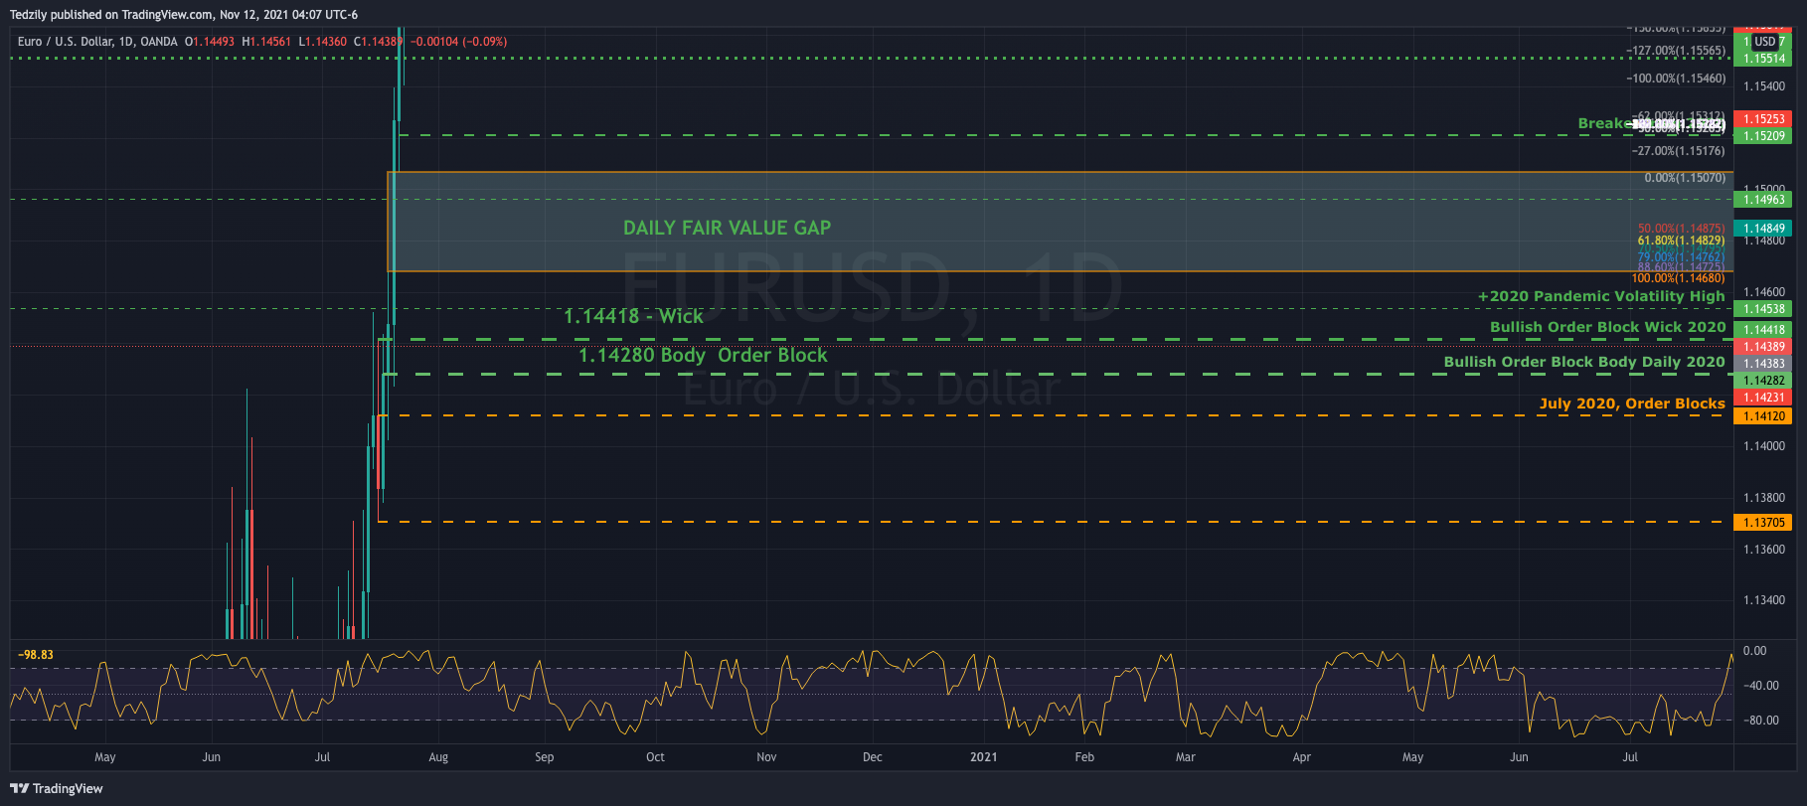Click the -40.00 oscillator axis tick
The height and width of the screenshot is (806, 1807).
click(x=1761, y=686)
